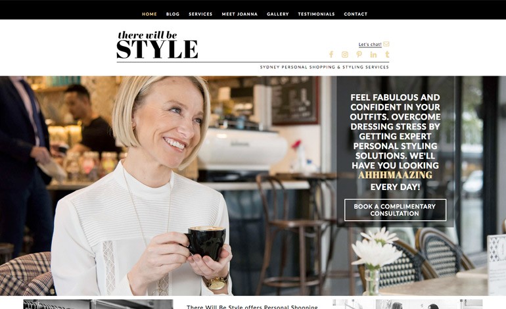
Task: Click the LinkedIn icon
Action: coord(373,55)
